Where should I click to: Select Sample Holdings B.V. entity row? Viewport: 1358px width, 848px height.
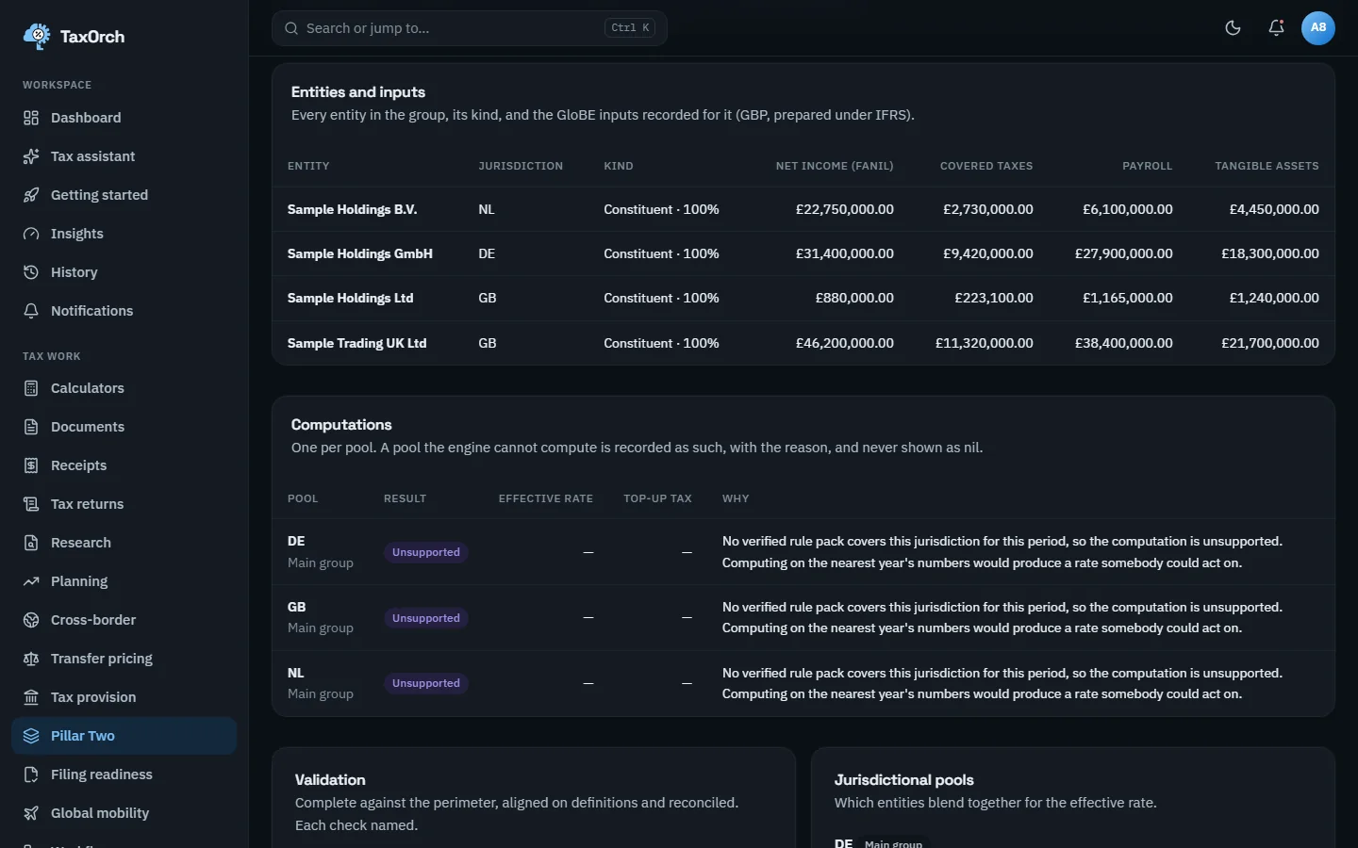[x=803, y=209]
